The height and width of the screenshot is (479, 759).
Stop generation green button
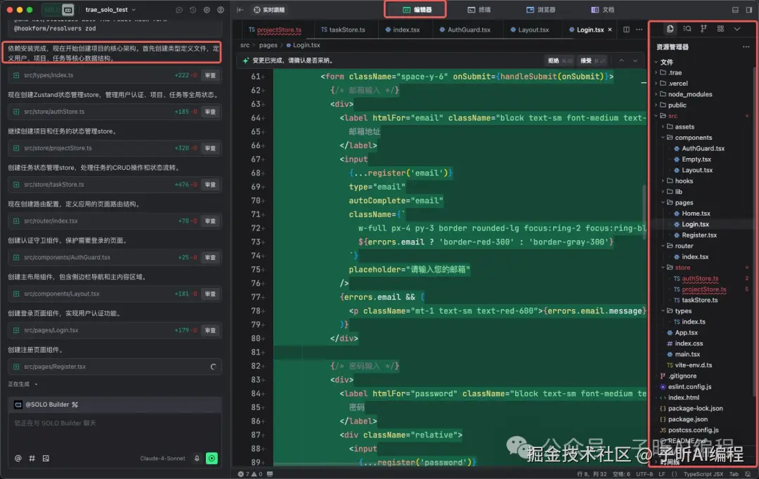[212, 458]
